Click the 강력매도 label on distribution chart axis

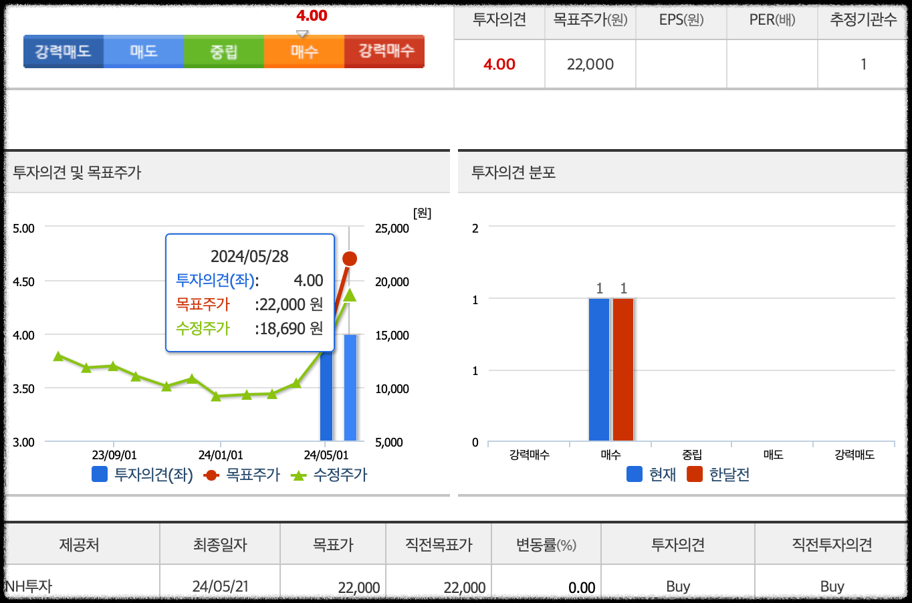854,455
